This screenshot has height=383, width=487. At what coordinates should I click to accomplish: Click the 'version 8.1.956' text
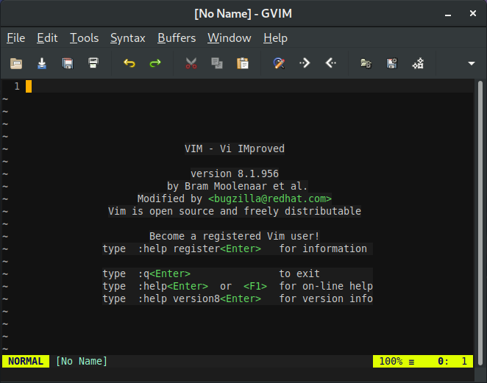(x=235, y=173)
